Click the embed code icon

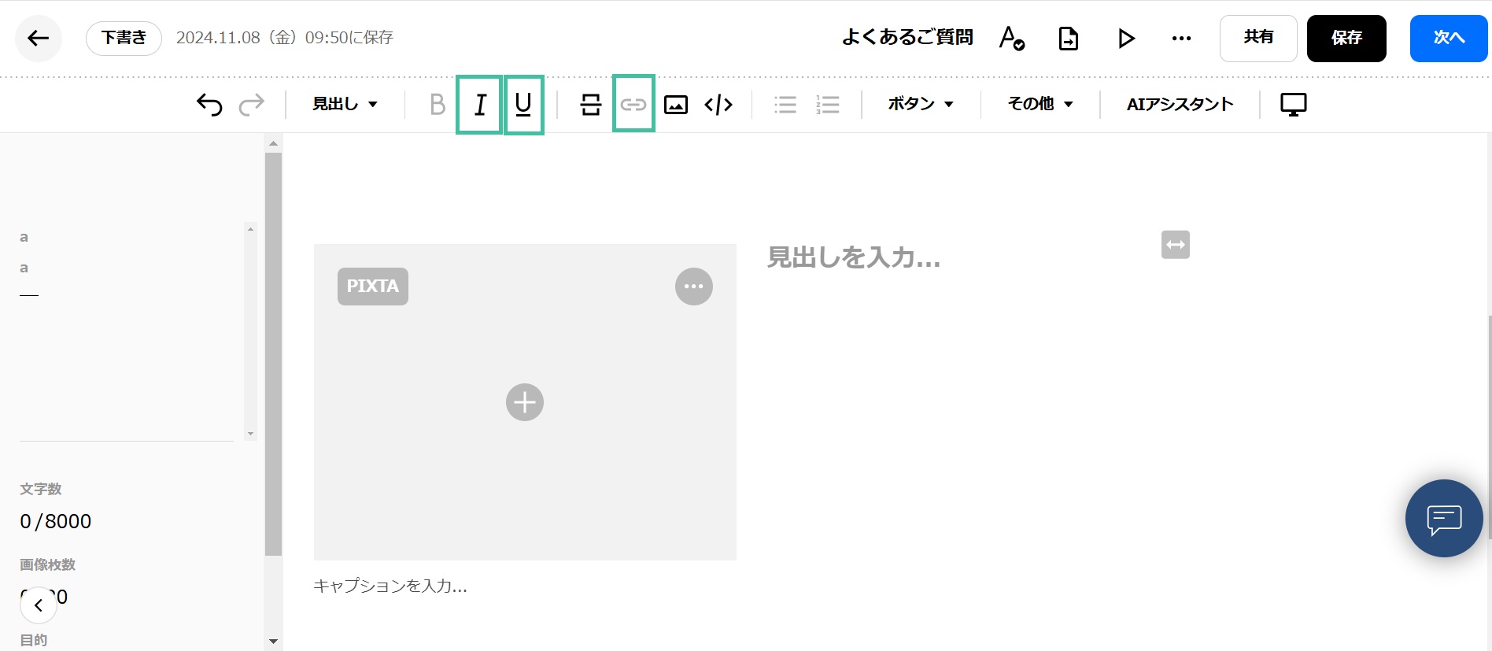click(718, 104)
